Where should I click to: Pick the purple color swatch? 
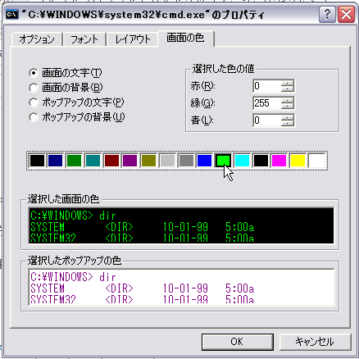coord(130,161)
